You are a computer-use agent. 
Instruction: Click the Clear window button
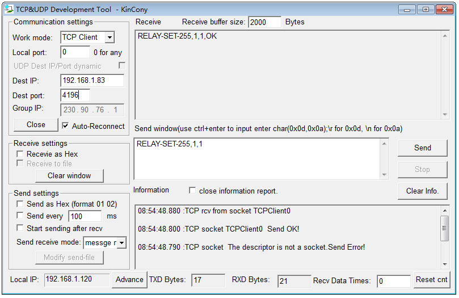pyautogui.click(x=69, y=175)
